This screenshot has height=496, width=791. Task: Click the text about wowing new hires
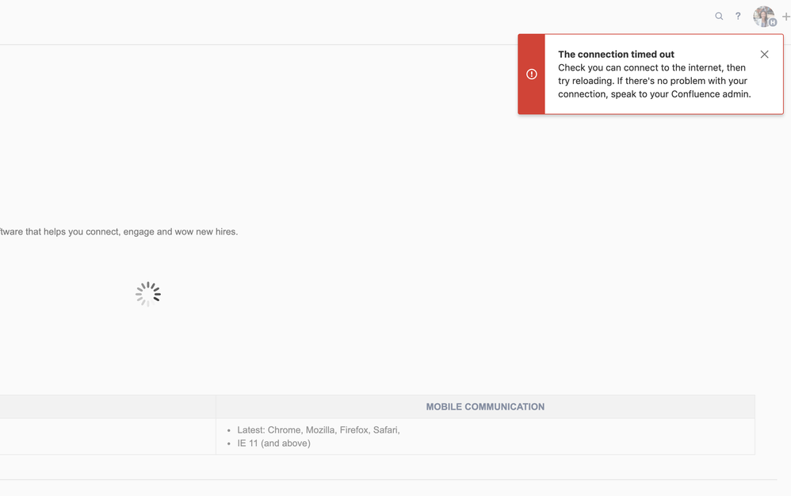coord(119,232)
